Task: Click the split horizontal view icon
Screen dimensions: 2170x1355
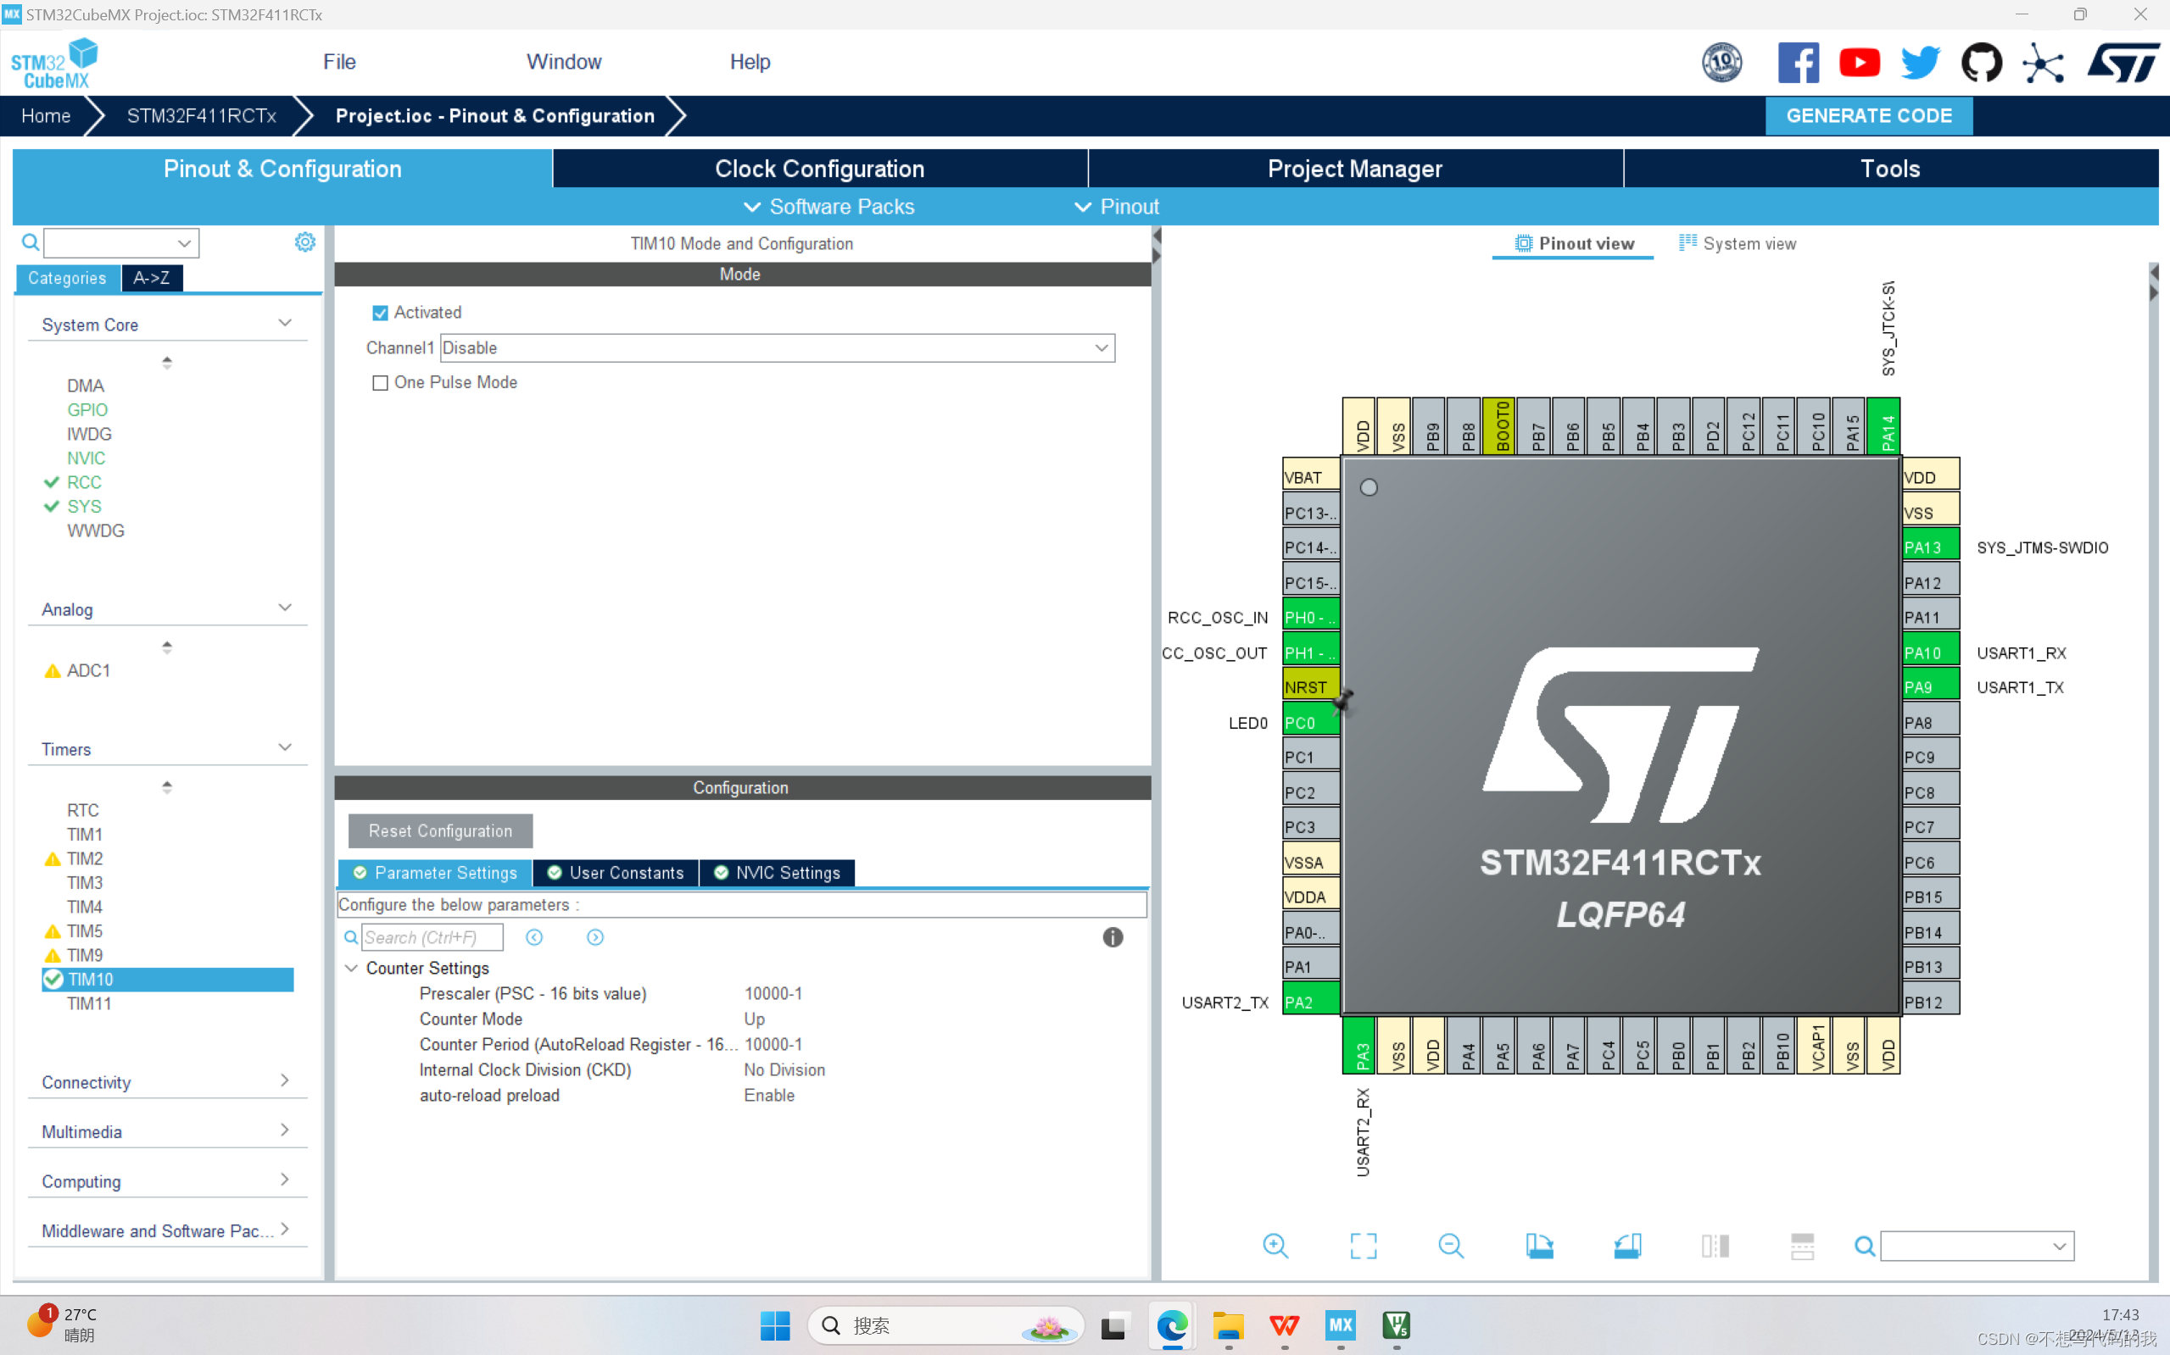Action: pyautogui.click(x=1802, y=1245)
